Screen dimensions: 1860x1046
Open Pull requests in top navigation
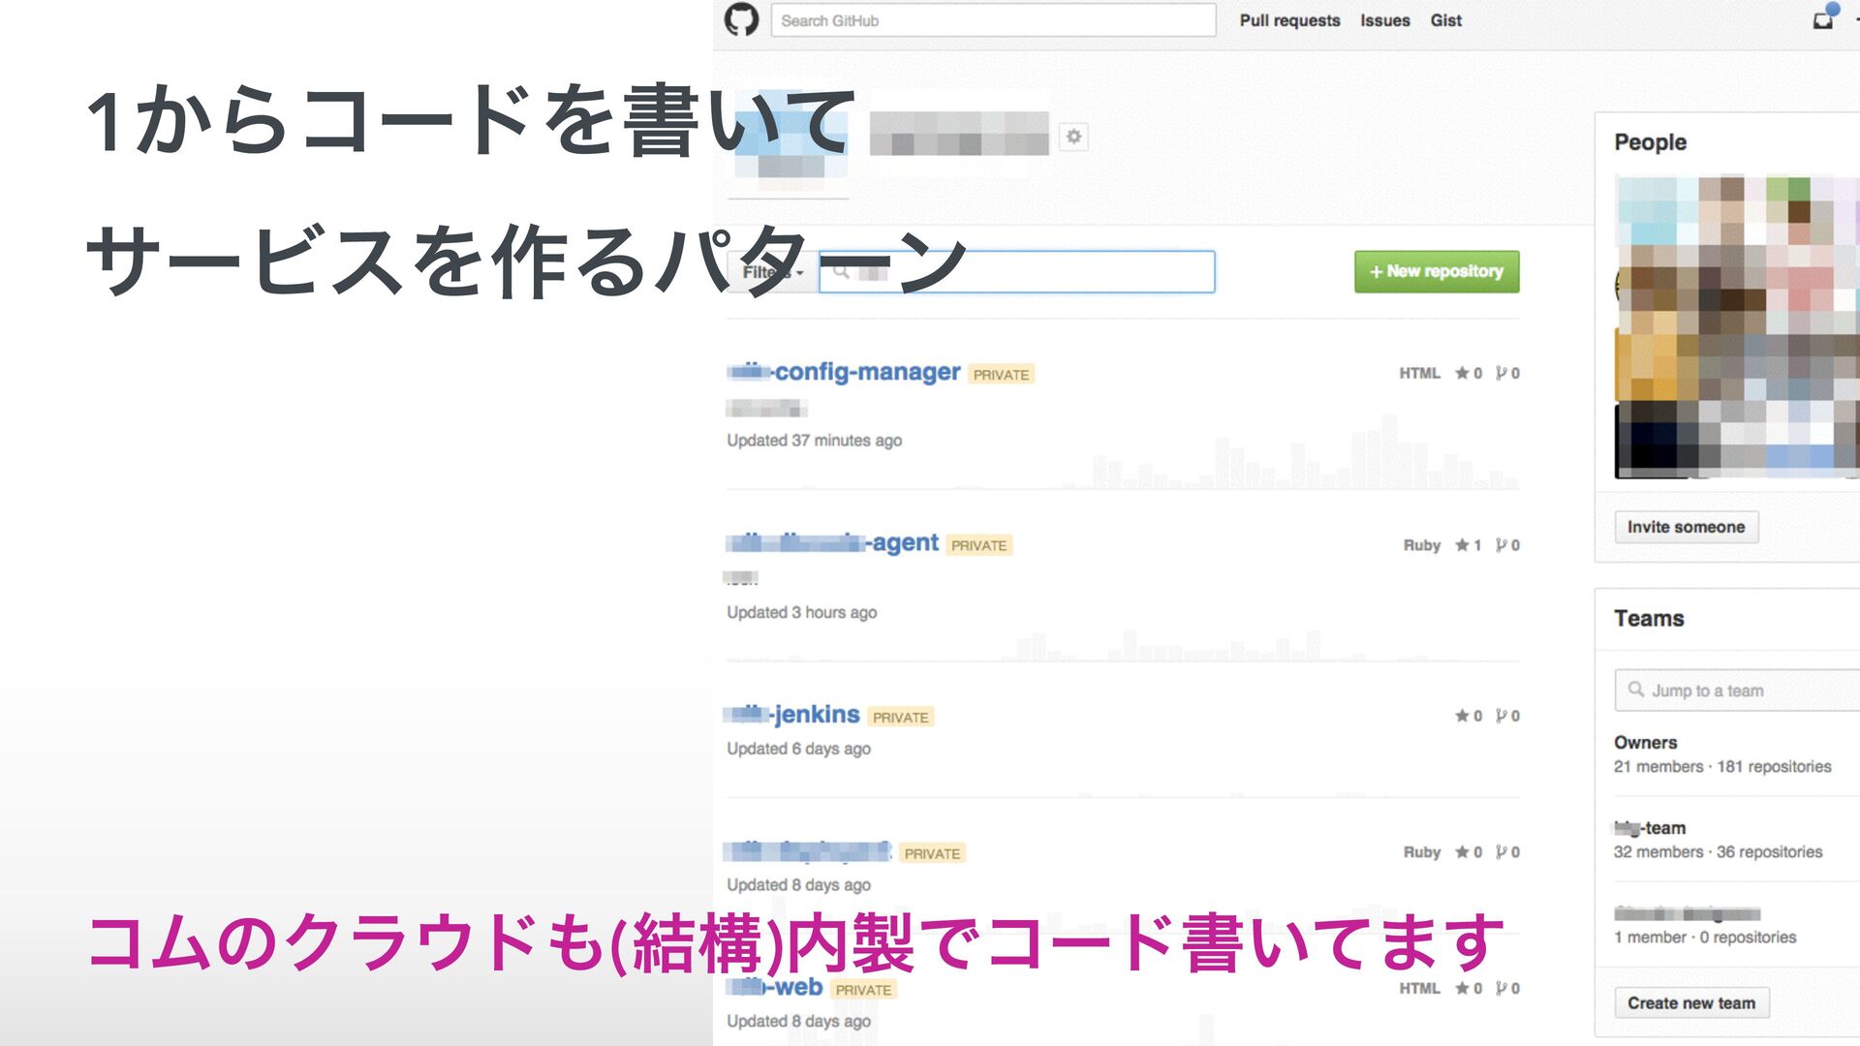click(1289, 20)
